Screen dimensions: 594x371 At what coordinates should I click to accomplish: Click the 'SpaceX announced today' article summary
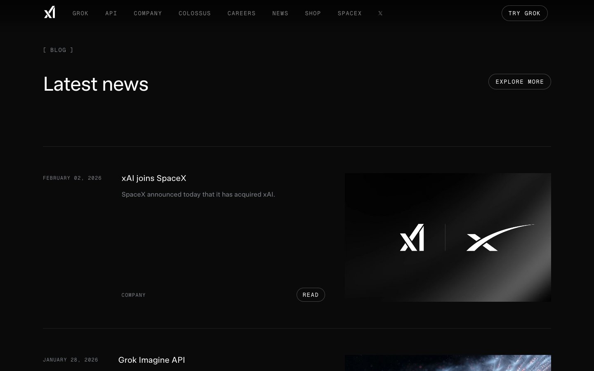pyautogui.click(x=198, y=195)
